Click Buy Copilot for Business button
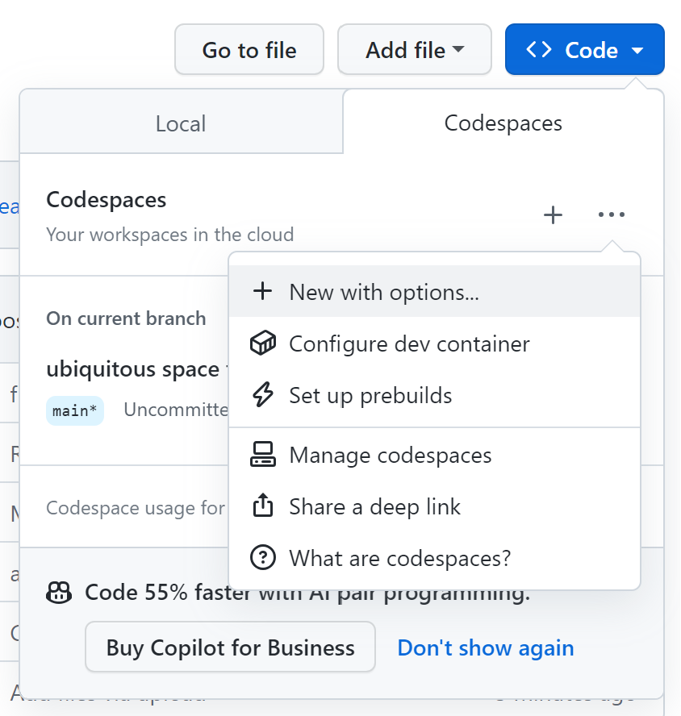 [x=230, y=647]
